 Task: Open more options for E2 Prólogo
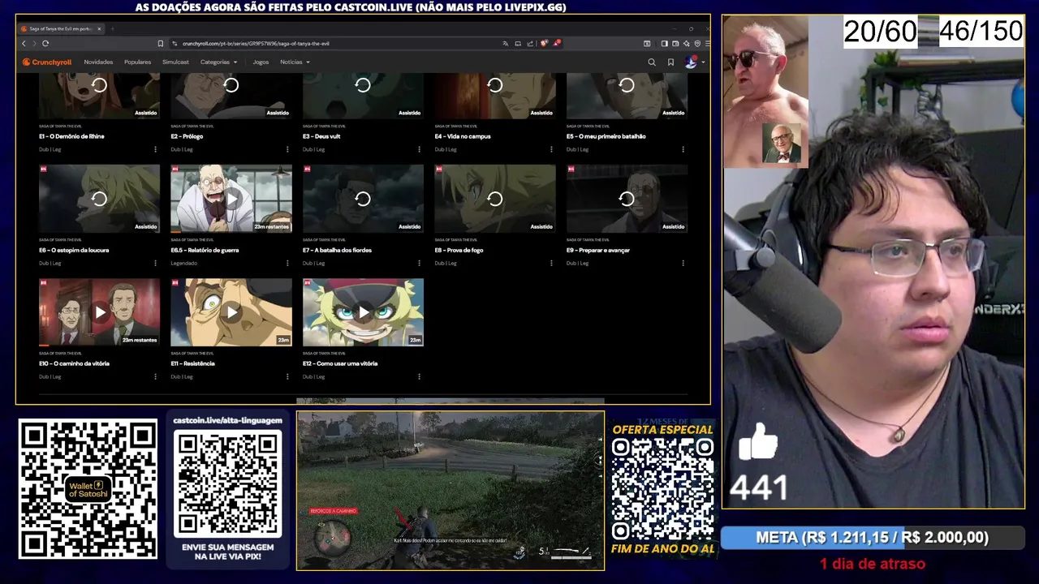[287, 149]
